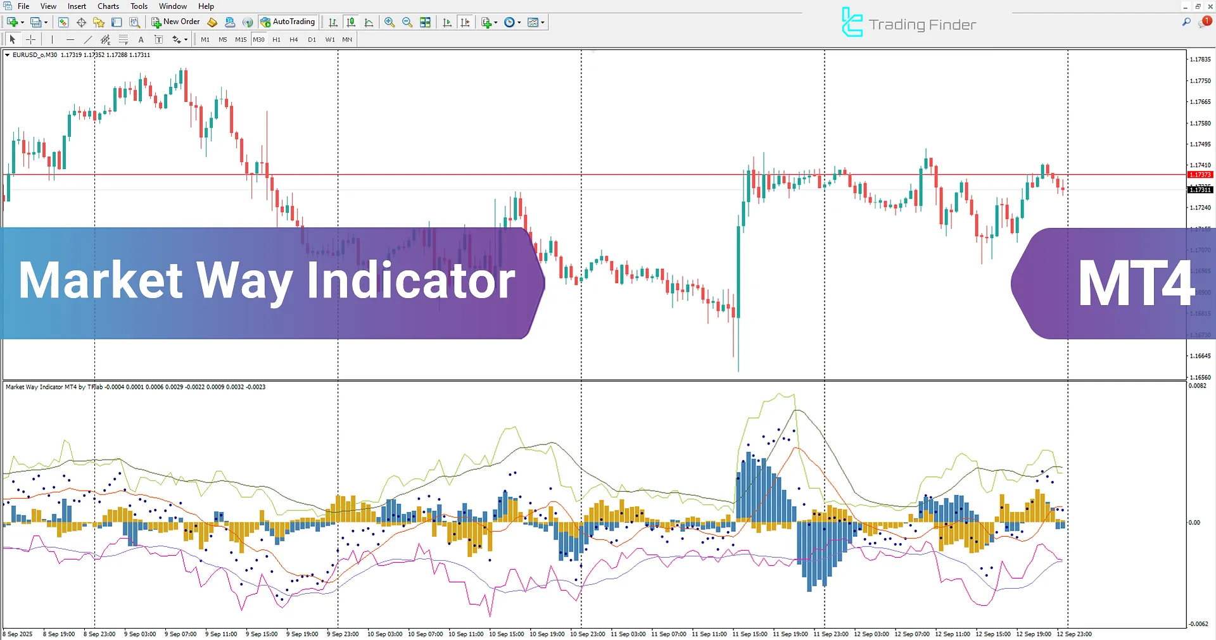Open the Charts menu
The width and height of the screenshot is (1216, 640).
click(x=108, y=6)
